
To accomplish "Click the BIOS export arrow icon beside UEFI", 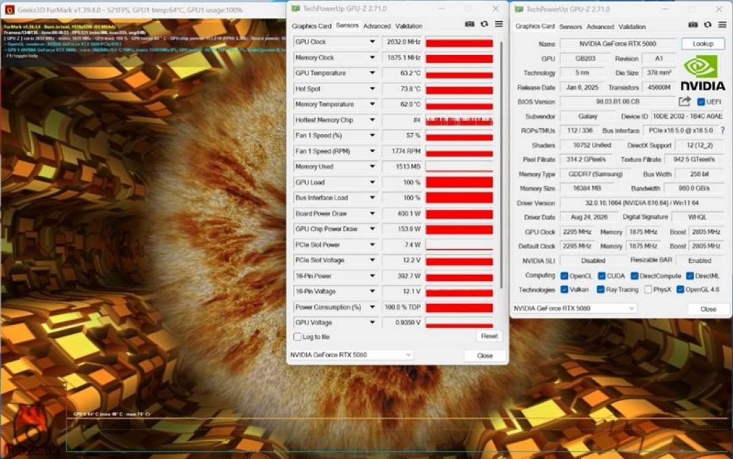I will [x=685, y=101].
